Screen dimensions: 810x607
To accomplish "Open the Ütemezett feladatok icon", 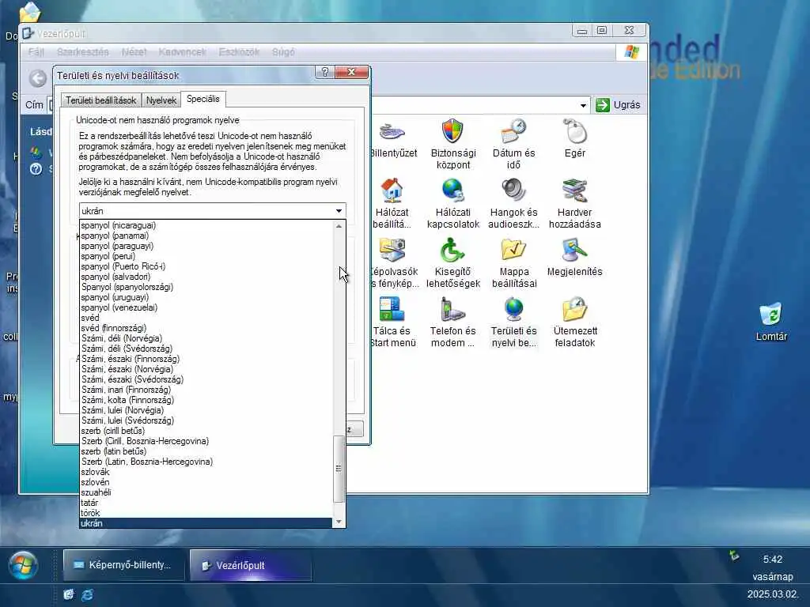I will (x=574, y=322).
